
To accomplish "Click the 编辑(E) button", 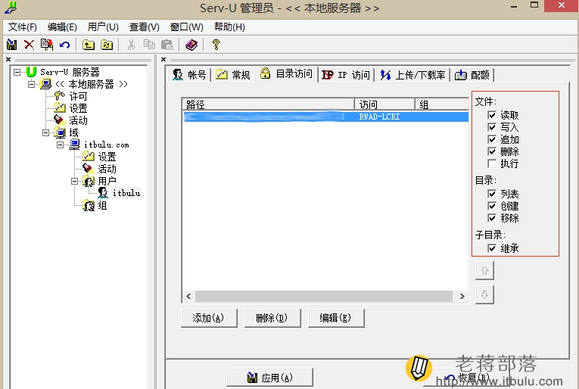I will [335, 318].
